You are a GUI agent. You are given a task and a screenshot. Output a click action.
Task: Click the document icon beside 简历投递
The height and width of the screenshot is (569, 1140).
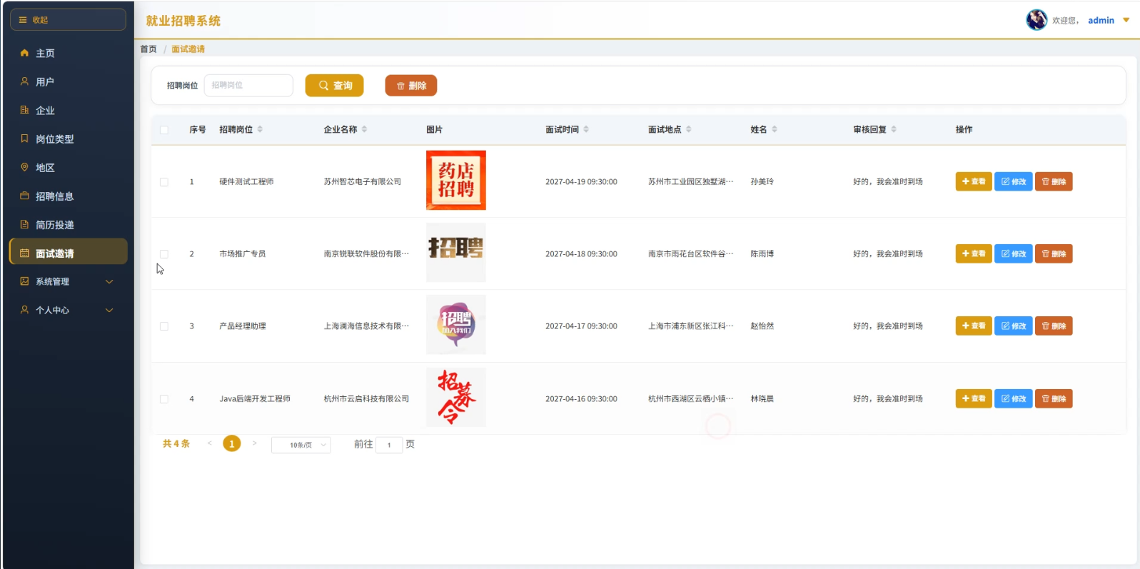point(24,224)
